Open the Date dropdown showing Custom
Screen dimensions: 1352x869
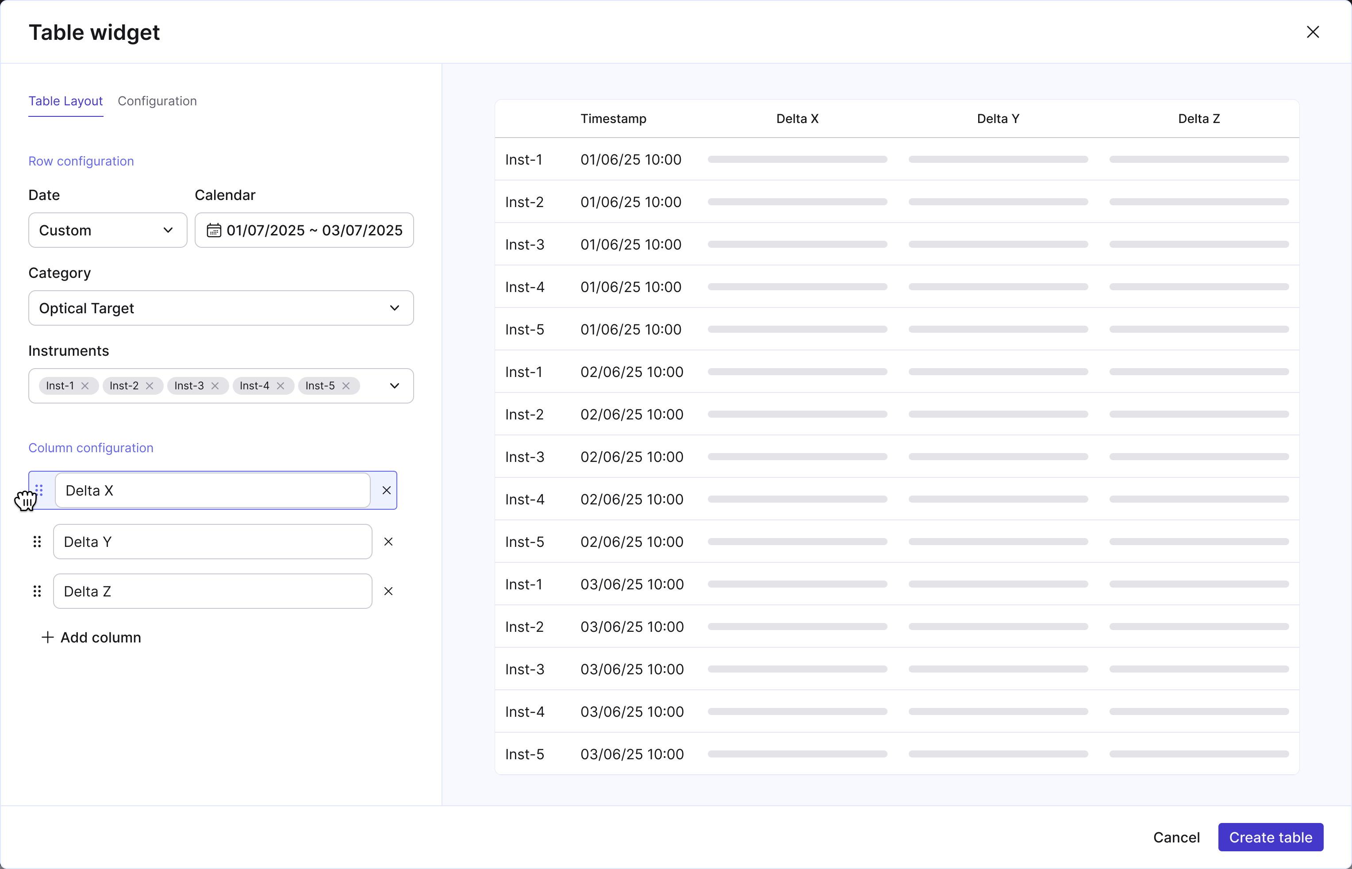tap(107, 230)
